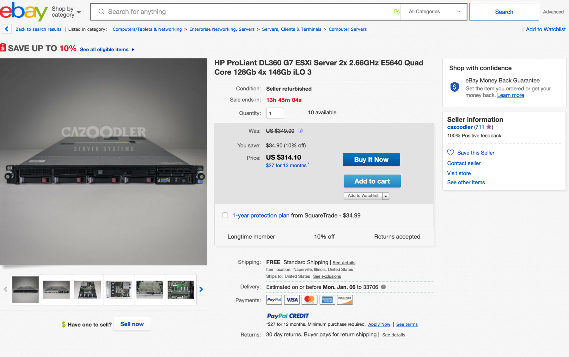Open the cazoodler seller profile link

click(460, 127)
